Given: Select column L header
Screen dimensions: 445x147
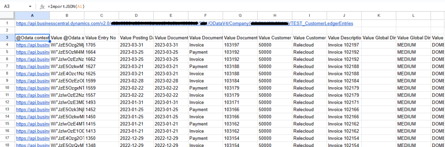Looking at the screenshot, I should pyautogui.click(x=413, y=16).
